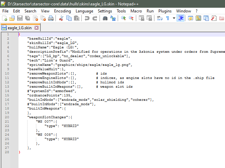Click the #"systemId":"ammofeed" line
The width and height of the screenshot is (225, 168).
coord(52,91)
